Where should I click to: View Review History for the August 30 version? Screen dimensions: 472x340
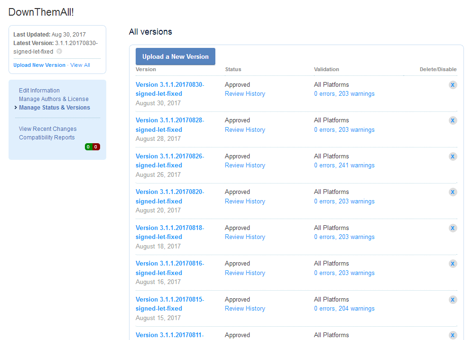(245, 94)
